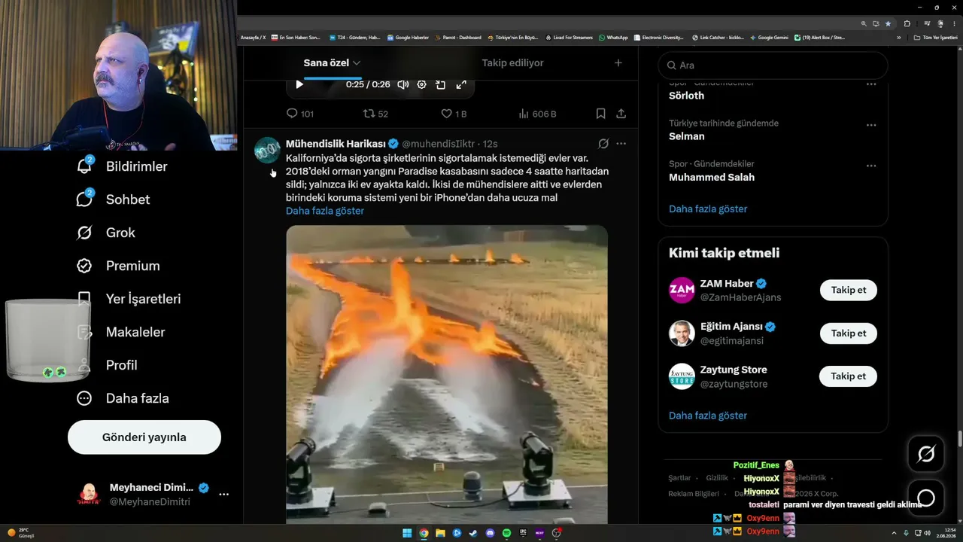
Task: Open the browser extensions puzzle icon
Action: click(x=907, y=23)
